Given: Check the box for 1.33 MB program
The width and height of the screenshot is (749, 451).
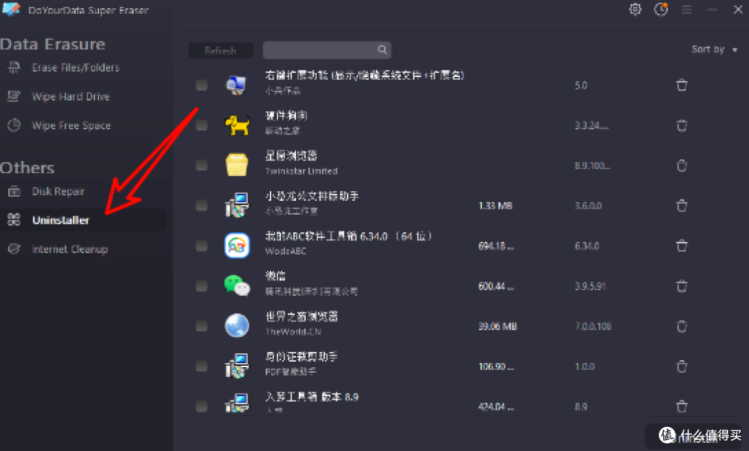Looking at the screenshot, I should 202,206.
